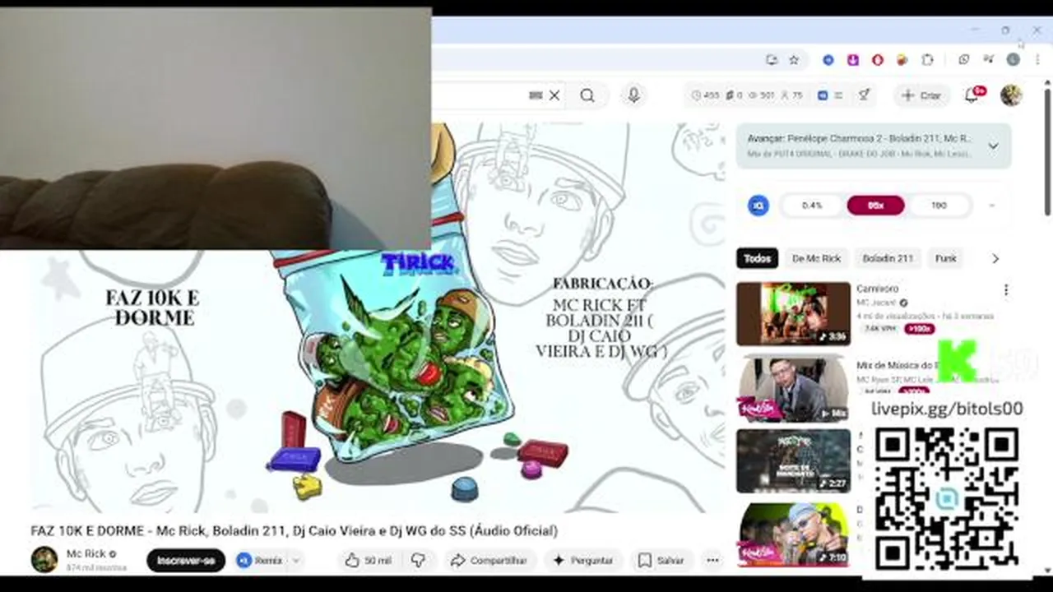1053x592 pixels.
Task: Click the 100 vidIQ score pill
Action: click(939, 206)
